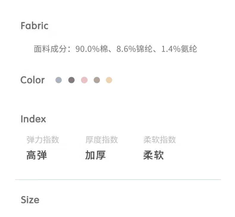The width and height of the screenshot is (235, 217).
Task: Click the 弹力指数 label
Action: 43,140
